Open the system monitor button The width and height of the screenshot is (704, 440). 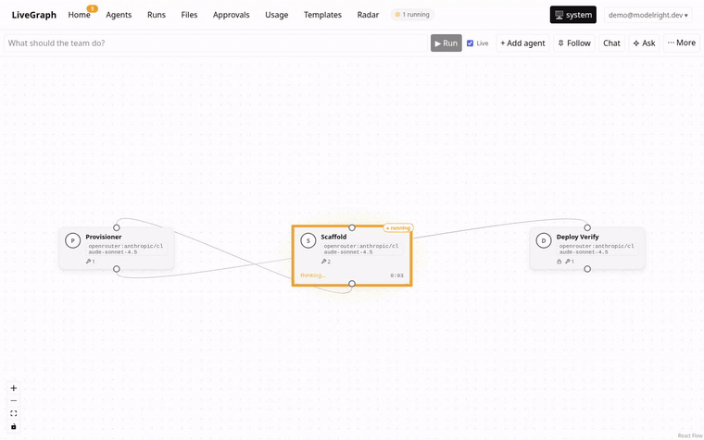(x=573, y=15)
